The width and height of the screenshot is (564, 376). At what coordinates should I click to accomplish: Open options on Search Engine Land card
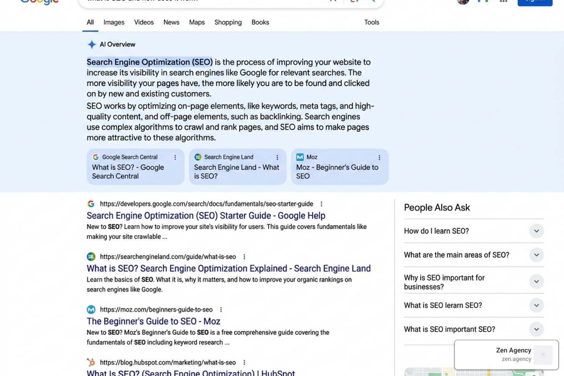277,157
